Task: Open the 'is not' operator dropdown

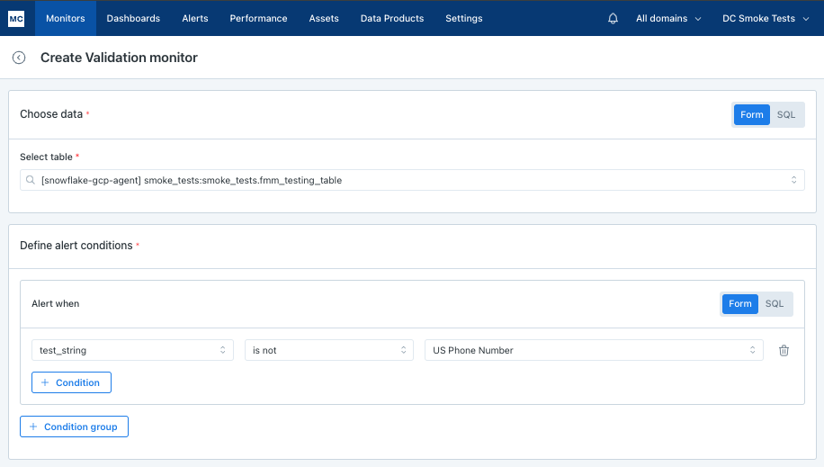Action: click(328, 350)
